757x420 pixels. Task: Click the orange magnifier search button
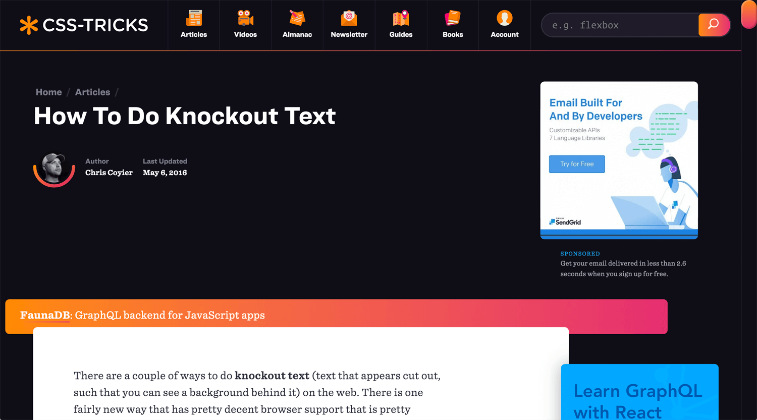714,25
